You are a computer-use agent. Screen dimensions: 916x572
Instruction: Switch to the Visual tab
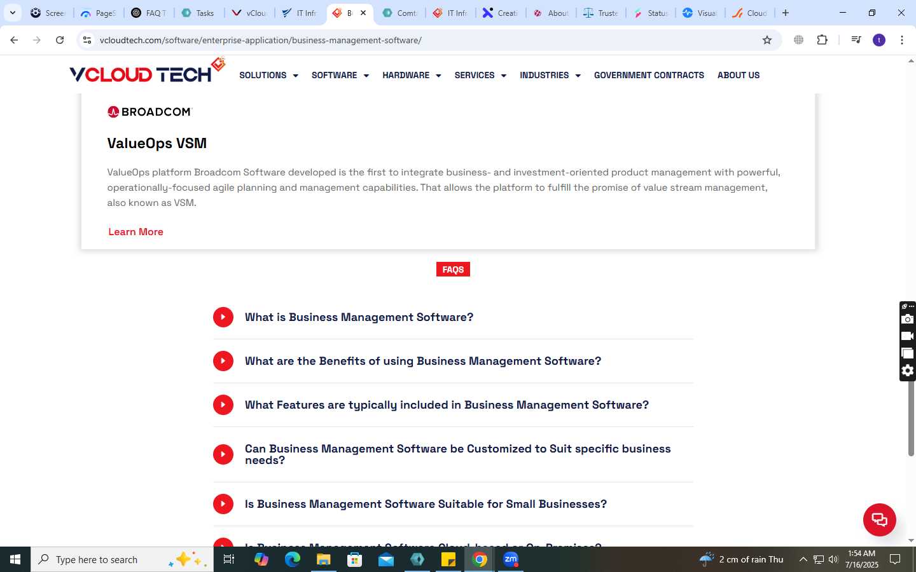pos(700,13)
